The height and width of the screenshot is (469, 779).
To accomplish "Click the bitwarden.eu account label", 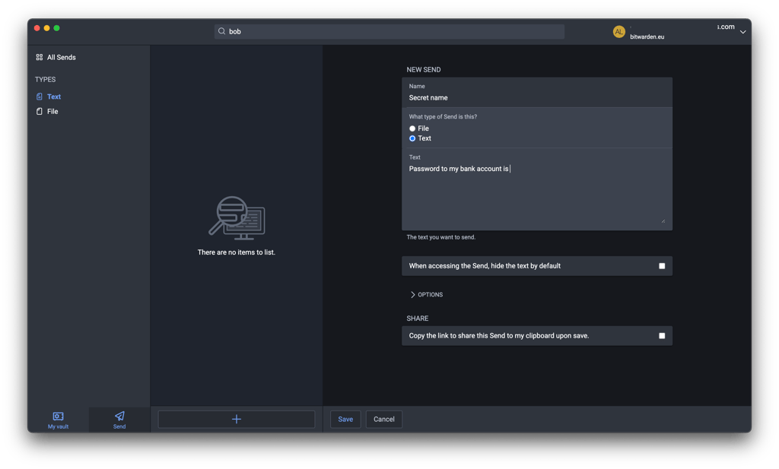I will (647, 36).
